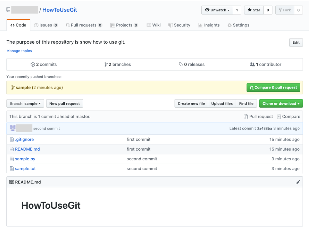Open the Security tab

click(x=179, y=25)
